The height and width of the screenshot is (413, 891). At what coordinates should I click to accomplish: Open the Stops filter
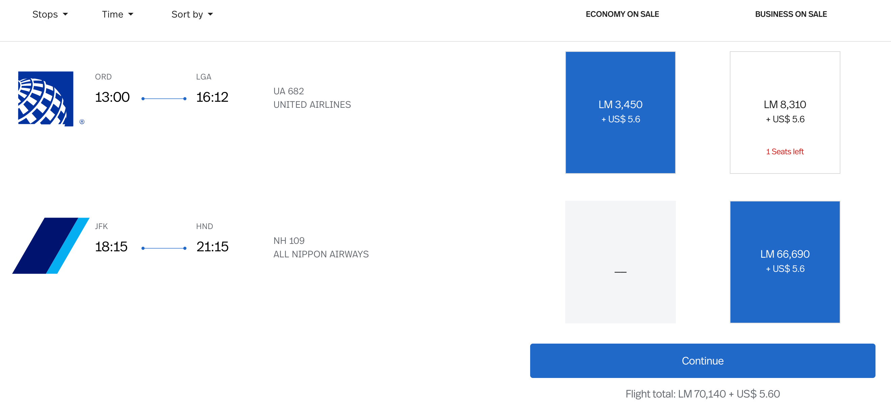(45, 14)
